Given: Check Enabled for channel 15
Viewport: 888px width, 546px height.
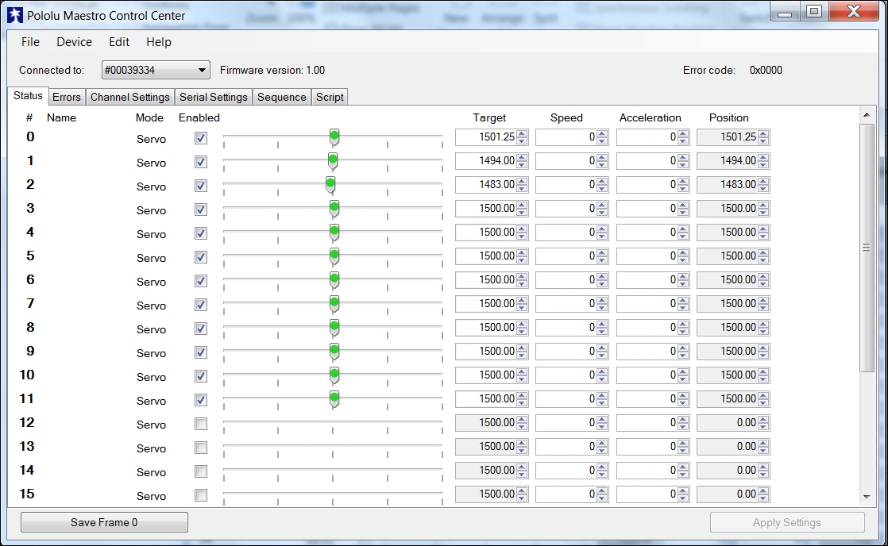Looking at the screenshot, I should (x=200, y=495).
